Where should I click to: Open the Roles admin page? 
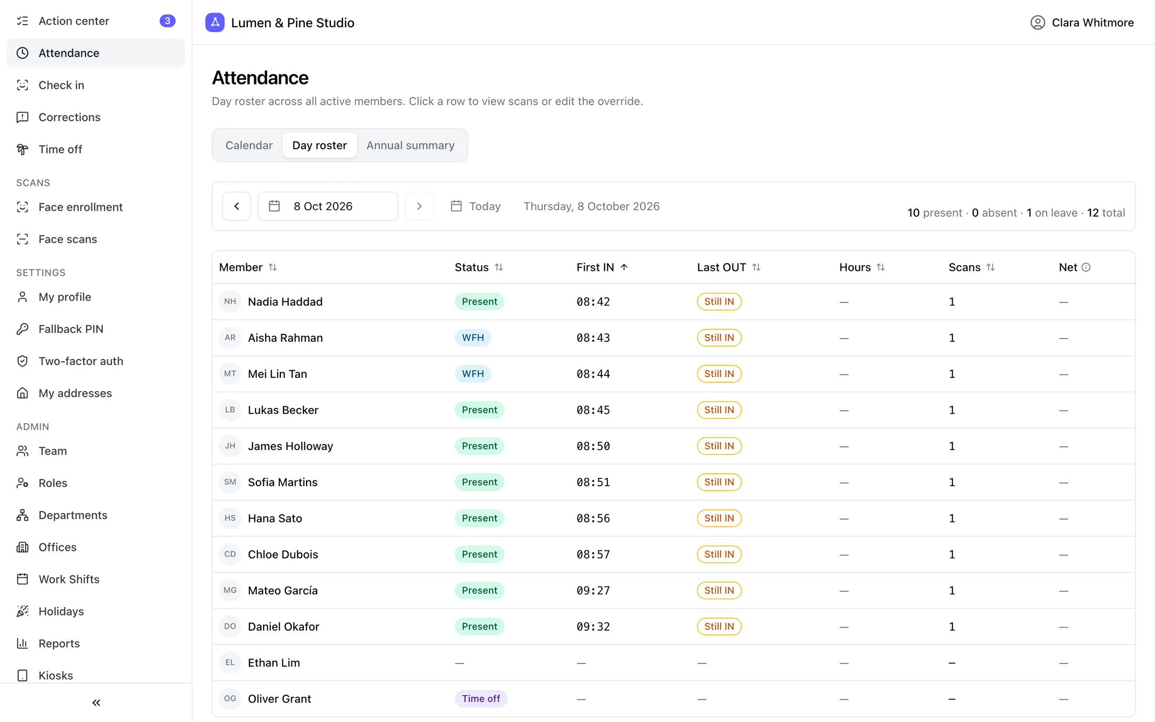tap(96, 483)
